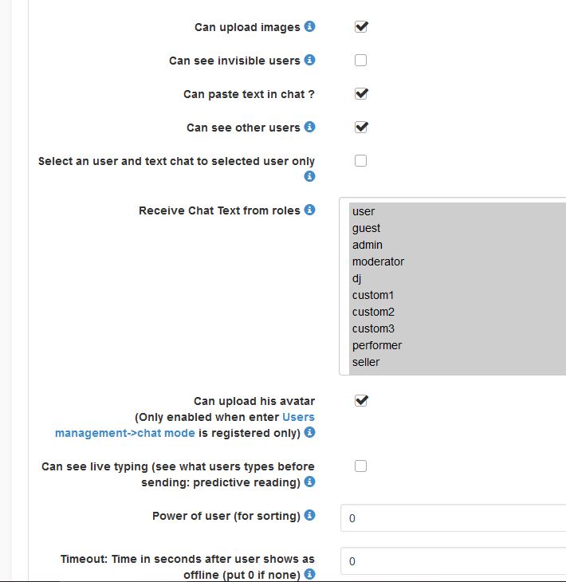Toggle Can see other users checkbox

pos(361,127)
